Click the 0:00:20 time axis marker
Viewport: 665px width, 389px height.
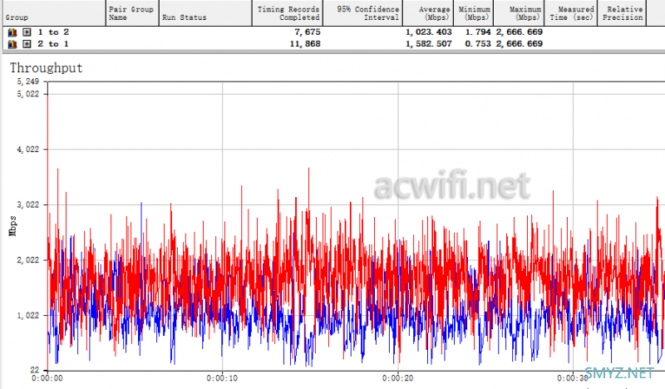pos(398,377)
